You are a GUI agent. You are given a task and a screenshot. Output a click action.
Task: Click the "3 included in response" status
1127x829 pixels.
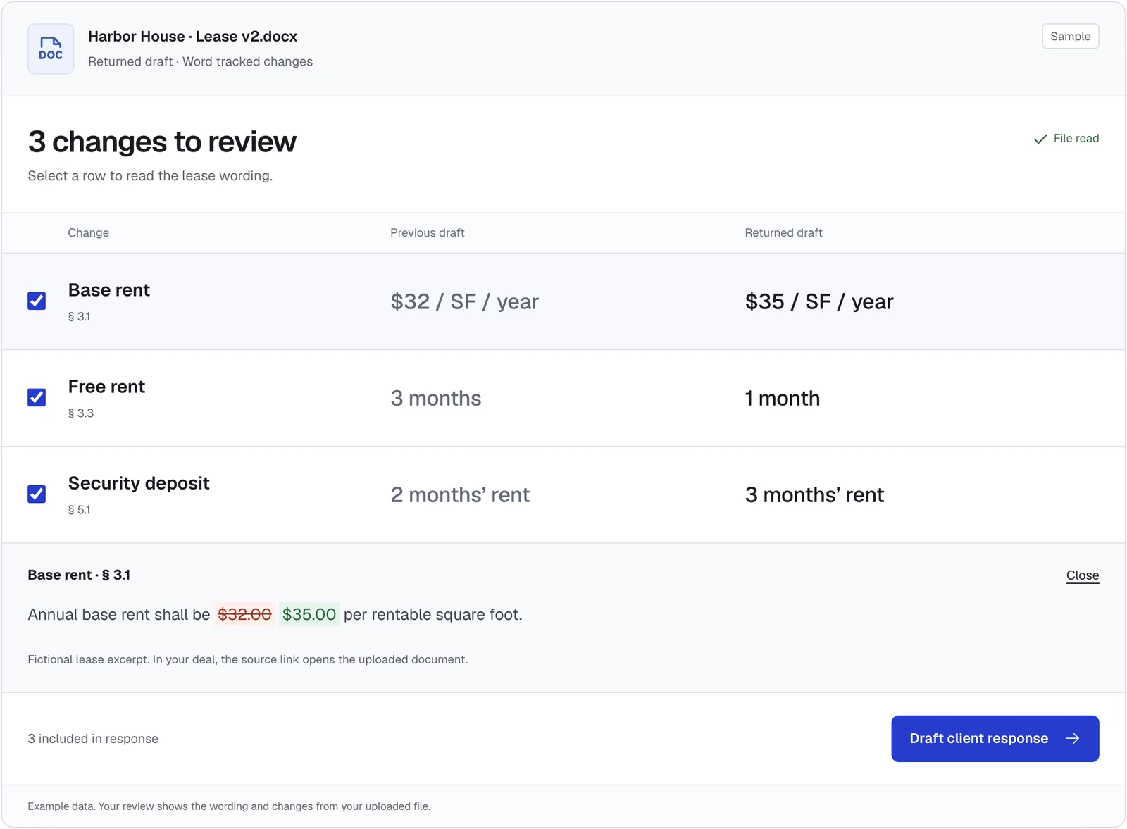[x=93, y=739]
